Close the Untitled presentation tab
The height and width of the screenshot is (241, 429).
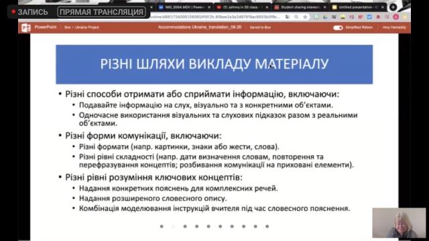383,7
